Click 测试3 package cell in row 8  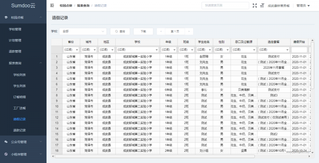274,95
